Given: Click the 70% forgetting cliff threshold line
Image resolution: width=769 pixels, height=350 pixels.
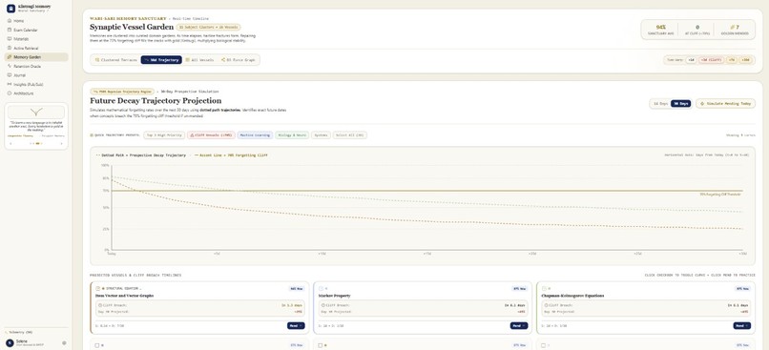Looking at the screenshot, I should [426, 190].
